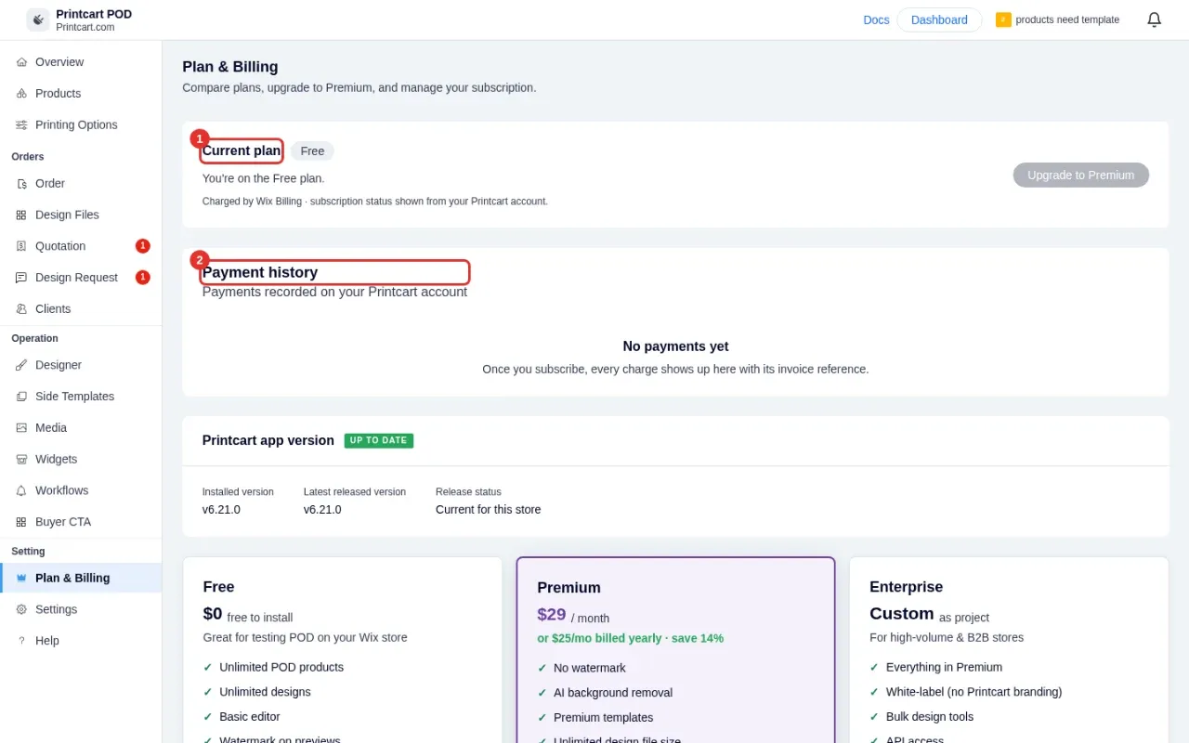Open Quotation in the sidebar
Screen dimensions: 1189x743
[81, 246]
